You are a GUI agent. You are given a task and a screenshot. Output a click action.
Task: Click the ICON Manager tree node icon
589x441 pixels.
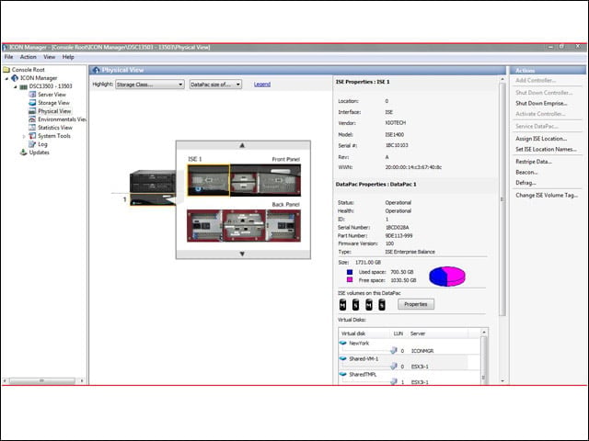click(x=15, y=78)
